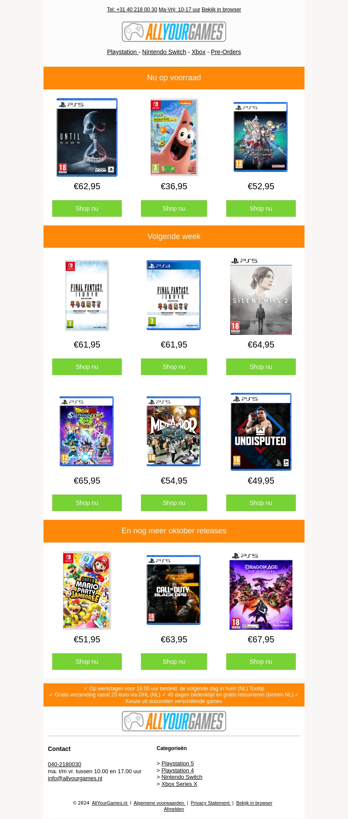Click Shop nu under the €62,95 game
348x819 pixels.
point(87,208)
